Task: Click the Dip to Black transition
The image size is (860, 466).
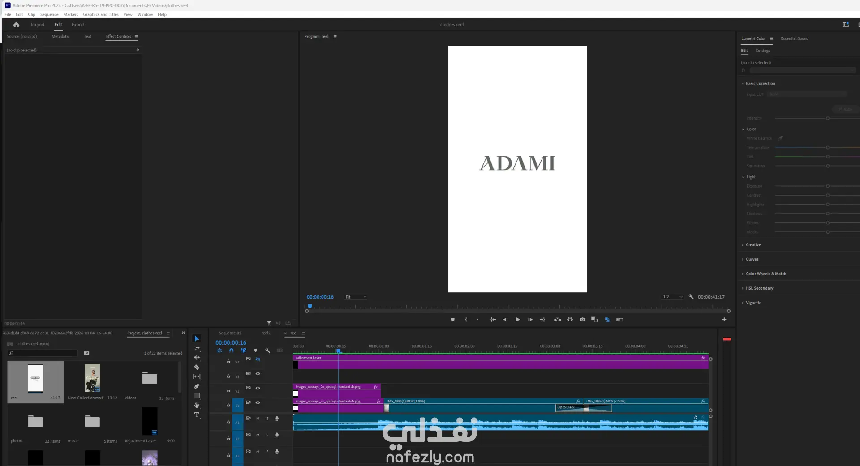Action: coord(584,408)
